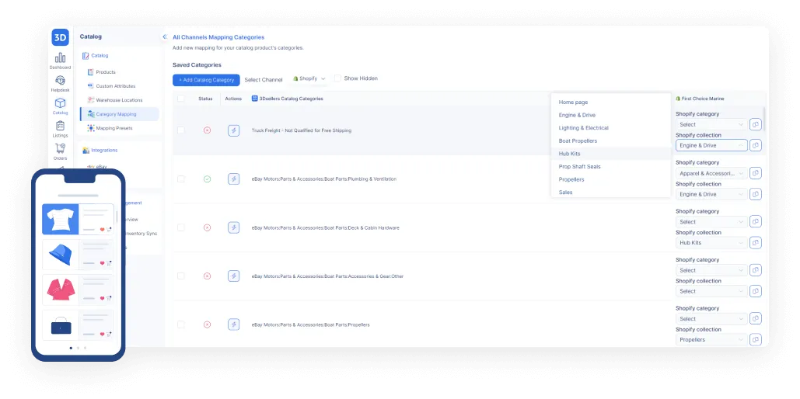Open the Propellers collection dropdown
Image resolution: width=800 pixels, height=399 pixels.
pos(711,339)
